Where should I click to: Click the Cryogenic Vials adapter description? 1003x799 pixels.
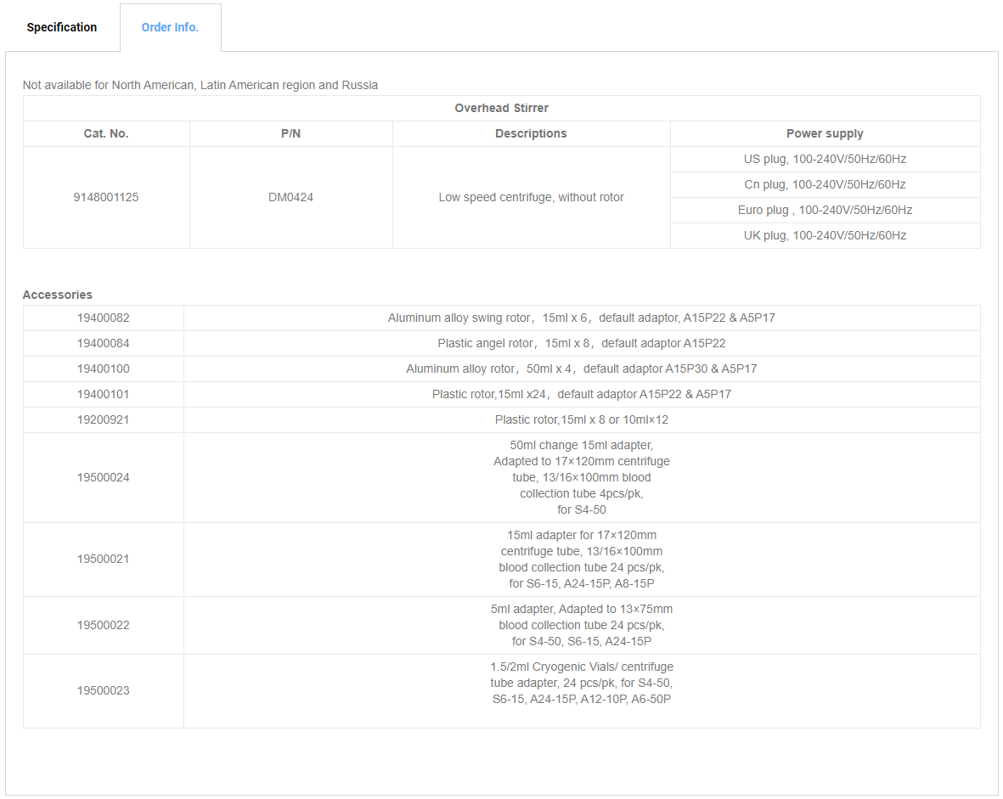(582, 683)
